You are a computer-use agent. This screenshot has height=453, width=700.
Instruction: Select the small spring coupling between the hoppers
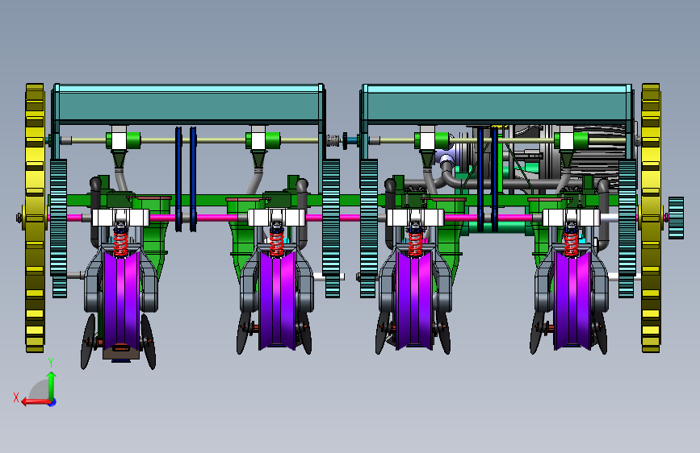332,141
